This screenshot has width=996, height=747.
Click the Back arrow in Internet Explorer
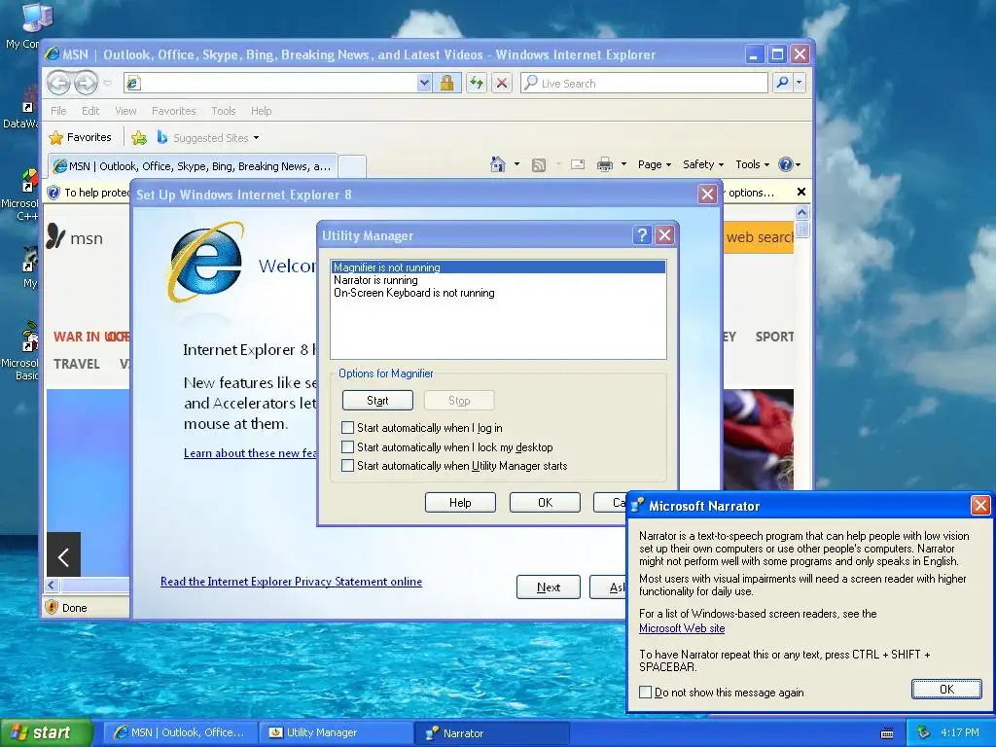click(59, 83)
